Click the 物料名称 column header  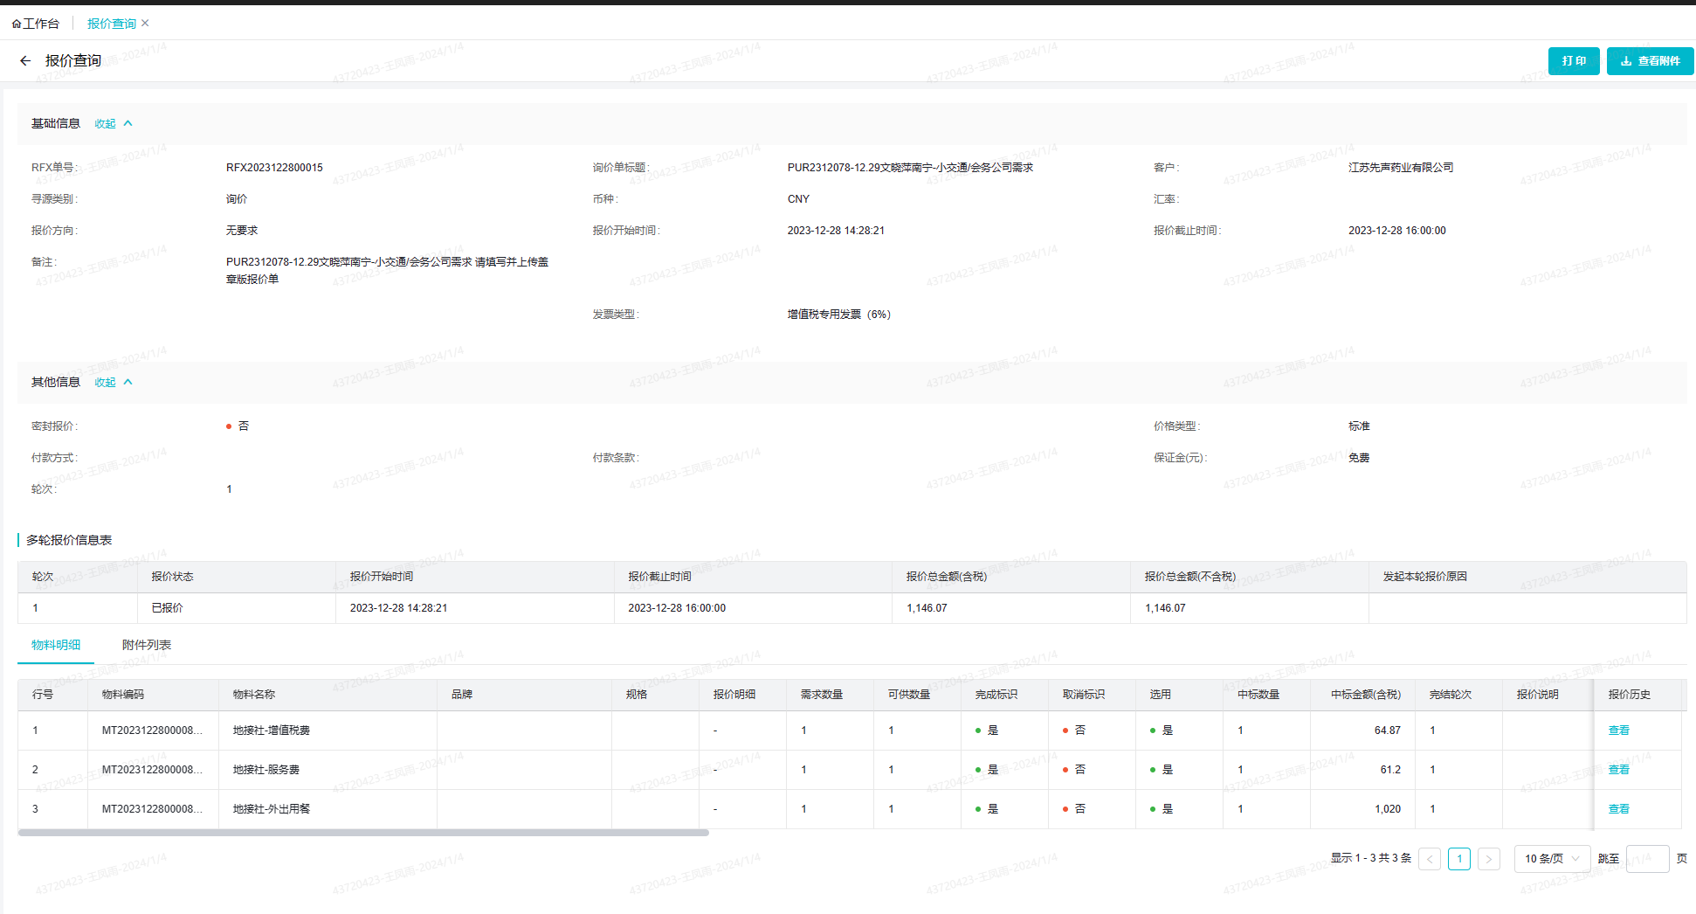coord(254,695)
